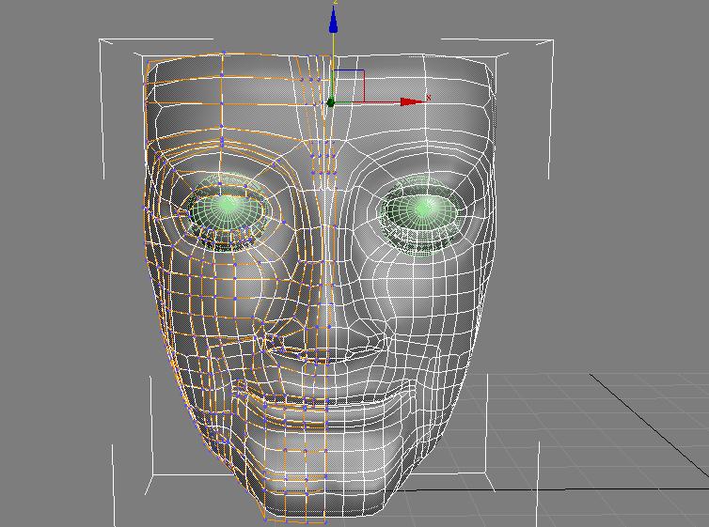Grab the red X-axis arrow of the move gizmo
Viewport: 709px width, 527px height.
click(x=413, y=102)
